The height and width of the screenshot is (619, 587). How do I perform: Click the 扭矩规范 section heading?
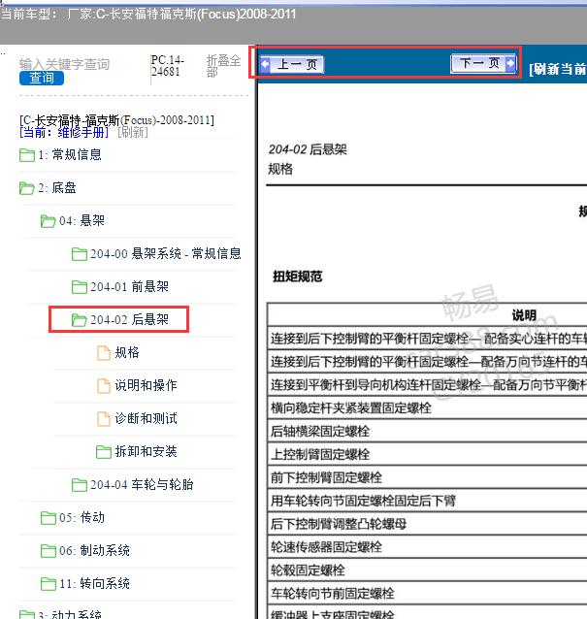tap(298, 277)
